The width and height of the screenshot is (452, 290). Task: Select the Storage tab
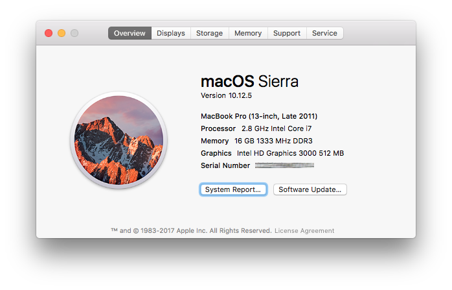point(210,33)
